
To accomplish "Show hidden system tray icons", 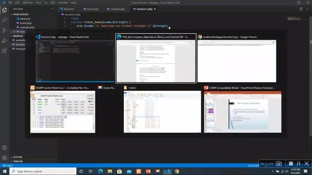I will (x=273, y=171).
